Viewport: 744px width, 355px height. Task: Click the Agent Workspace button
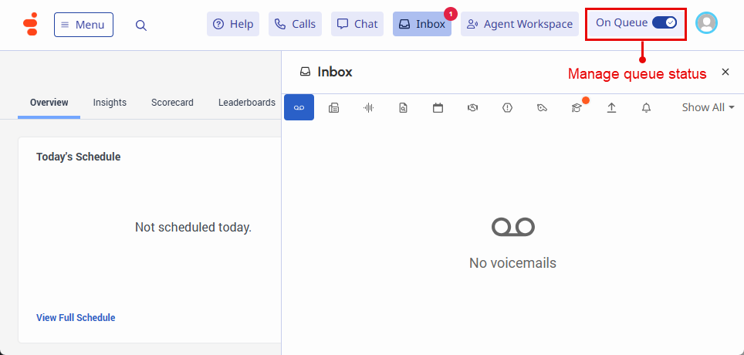coord(519,24)
